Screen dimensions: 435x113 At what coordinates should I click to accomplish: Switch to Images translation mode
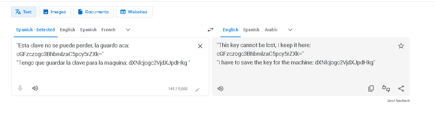(55, 12)
